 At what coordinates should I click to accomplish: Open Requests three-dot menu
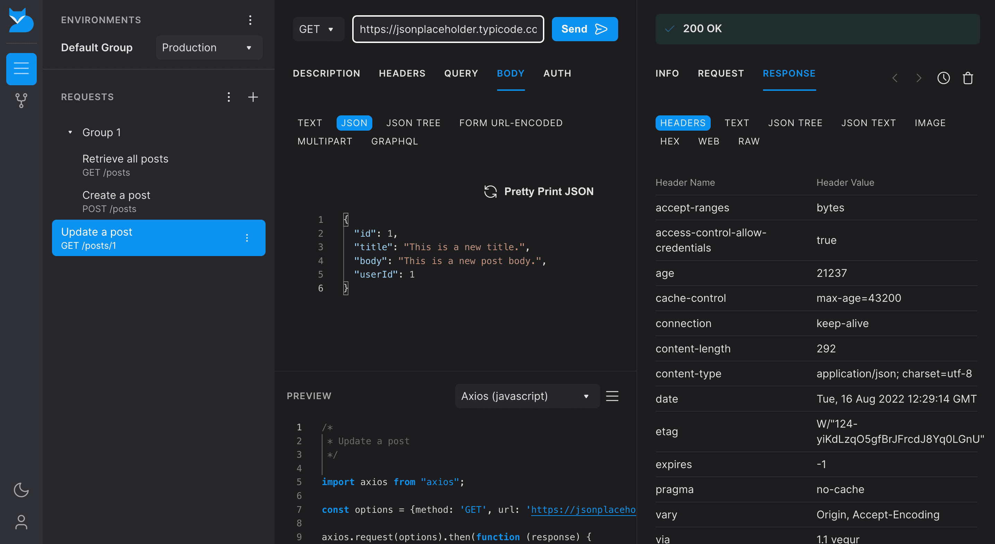tap(229, 97)
